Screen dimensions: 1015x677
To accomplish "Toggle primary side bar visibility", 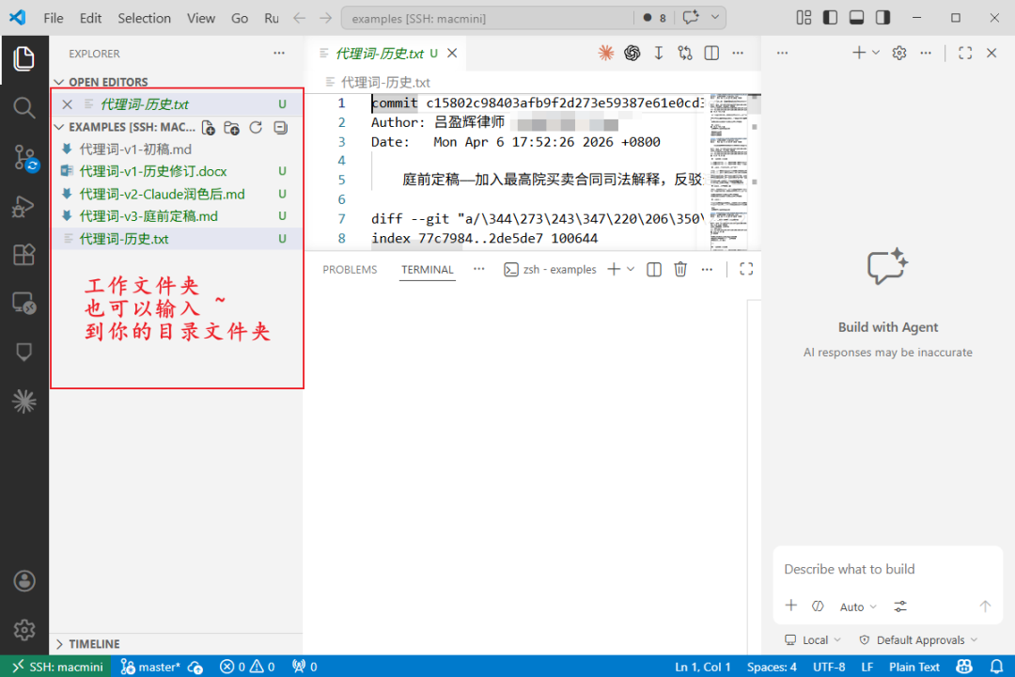I will tap(830, 18).
